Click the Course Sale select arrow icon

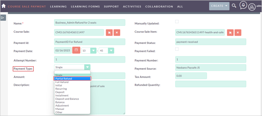coord(109,33)
